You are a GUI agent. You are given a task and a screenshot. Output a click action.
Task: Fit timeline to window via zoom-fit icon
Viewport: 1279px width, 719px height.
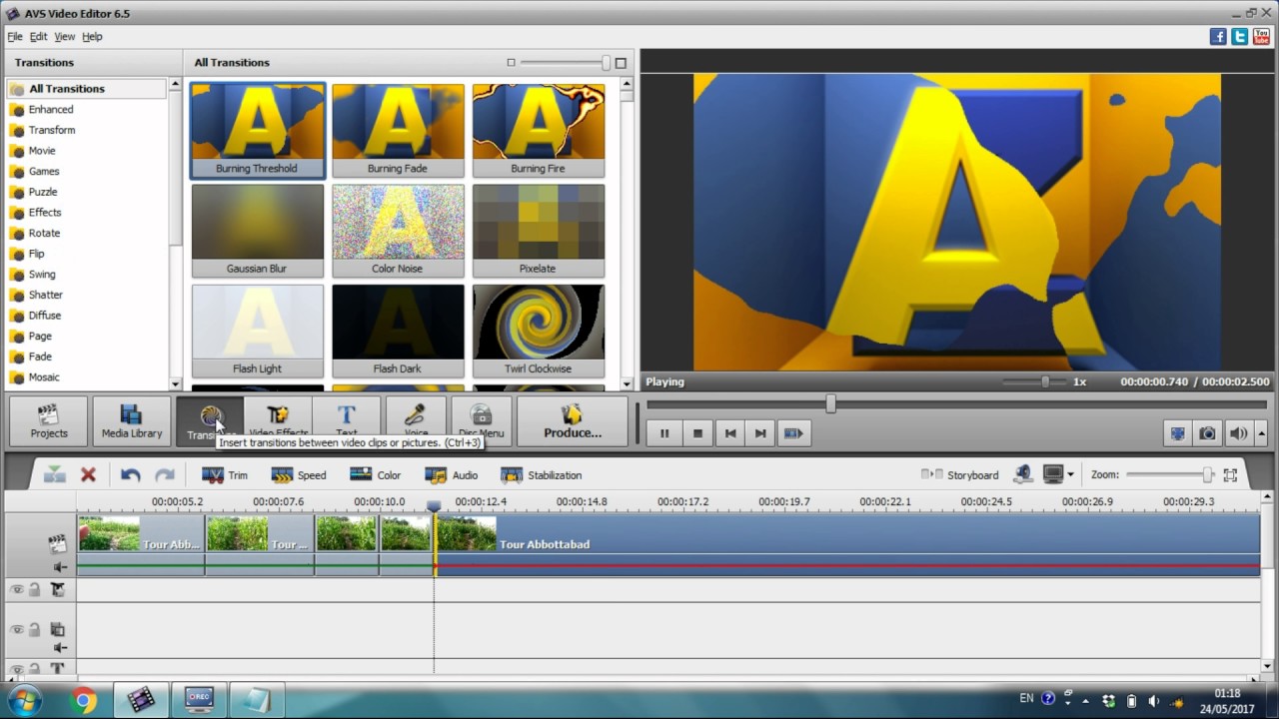[x=1230, y=475]
